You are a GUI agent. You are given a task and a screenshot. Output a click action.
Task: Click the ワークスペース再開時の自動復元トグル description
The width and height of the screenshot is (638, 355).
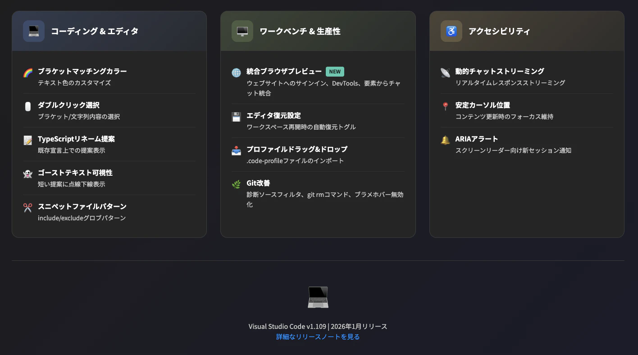pos(301,127)
